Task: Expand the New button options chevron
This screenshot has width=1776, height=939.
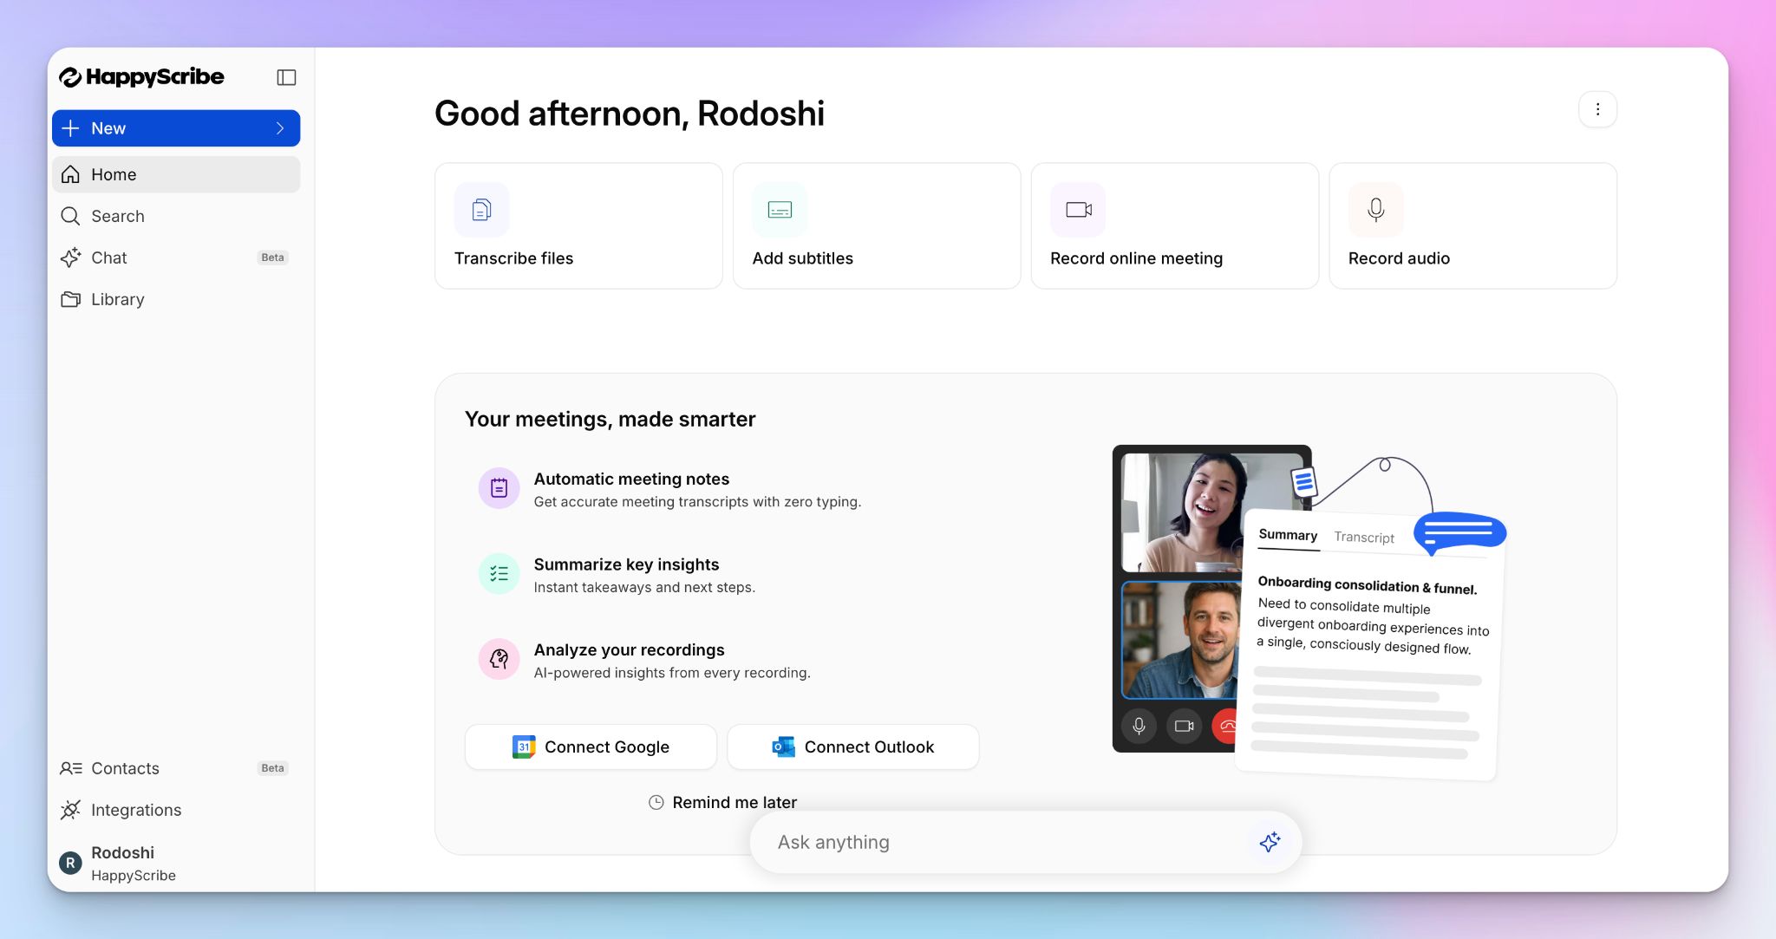Action: 279,127
